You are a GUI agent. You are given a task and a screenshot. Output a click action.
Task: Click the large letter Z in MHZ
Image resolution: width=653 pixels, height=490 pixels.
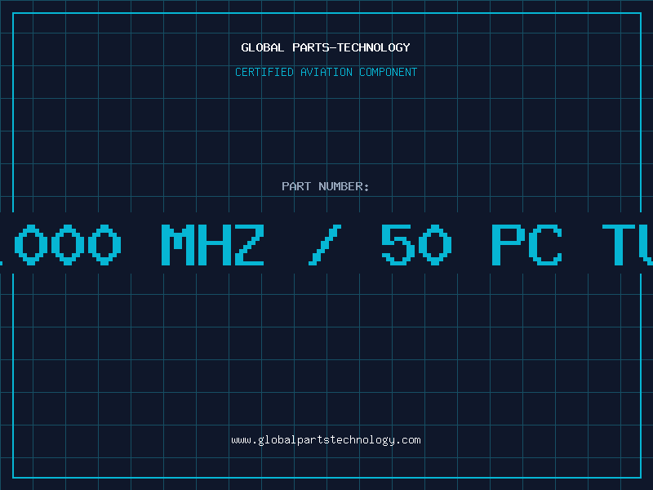(x=248, y=244)
